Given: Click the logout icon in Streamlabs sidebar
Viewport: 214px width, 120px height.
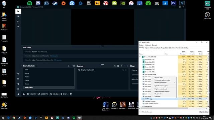Looking at the screenshot, I should (18, 89).
